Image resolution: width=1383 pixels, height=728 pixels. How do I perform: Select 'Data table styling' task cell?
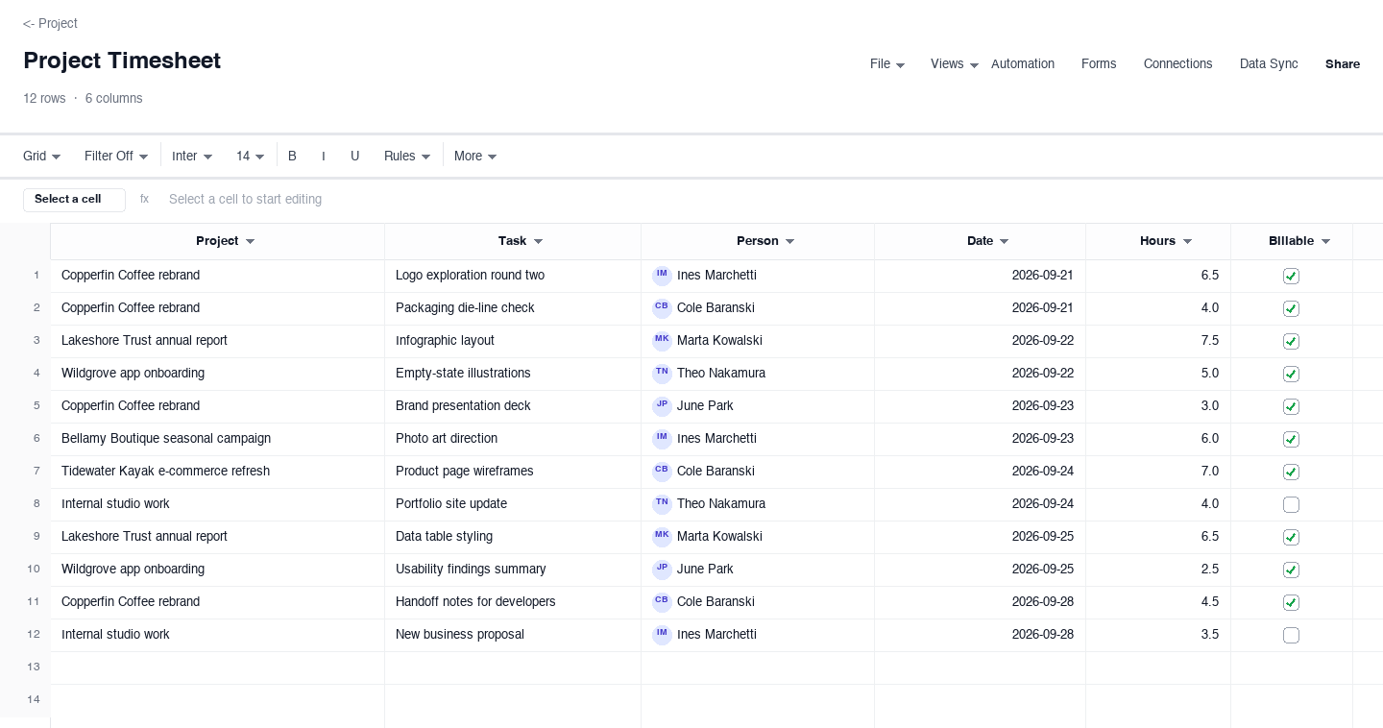(513, 537)
